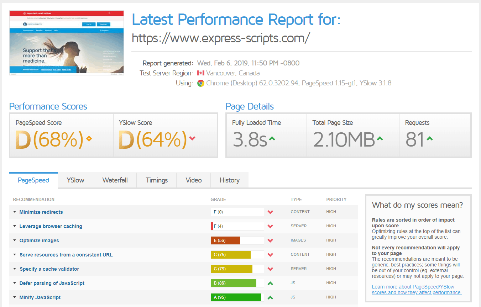The image size is (481, 307).
Task: Click the PageSpeed Score diamond indicator
Action: (x=89, y=139)
